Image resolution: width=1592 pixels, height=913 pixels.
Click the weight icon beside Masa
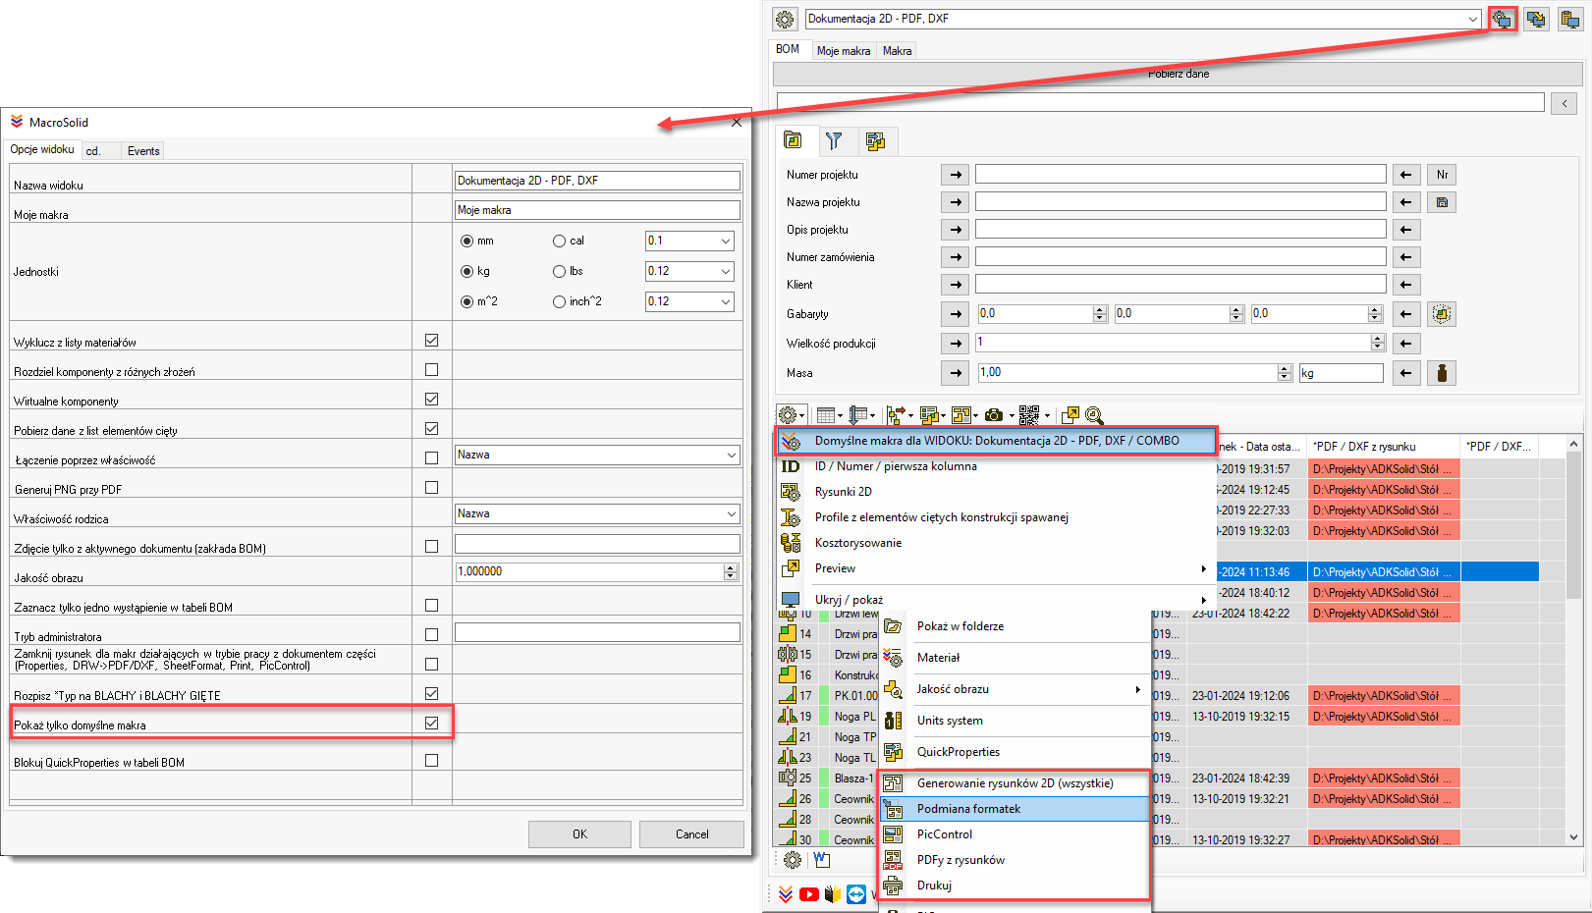click(1441, 373)
